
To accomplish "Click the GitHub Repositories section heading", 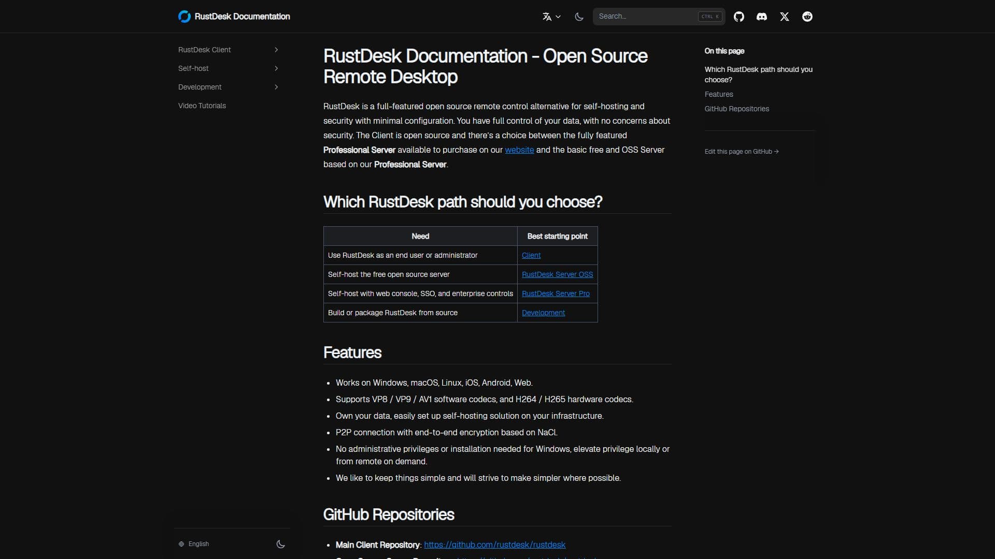I will (x=389, y=514).
